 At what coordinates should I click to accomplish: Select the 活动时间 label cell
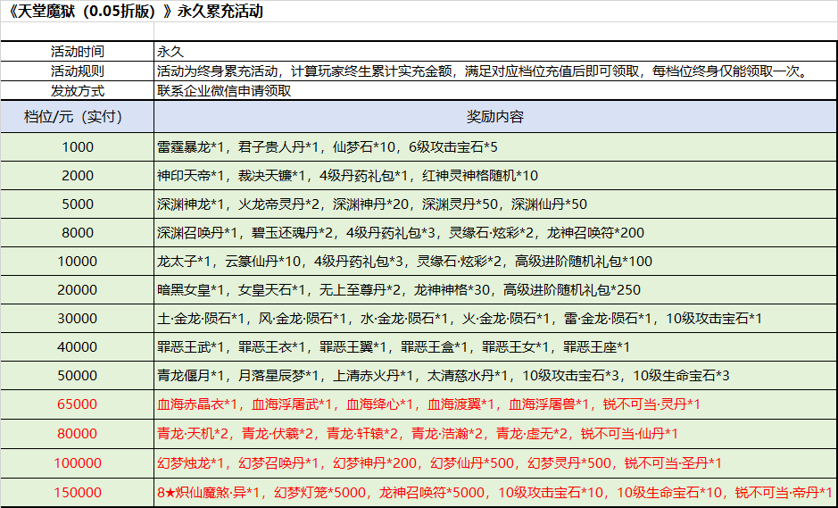click(x=77, y=51)
